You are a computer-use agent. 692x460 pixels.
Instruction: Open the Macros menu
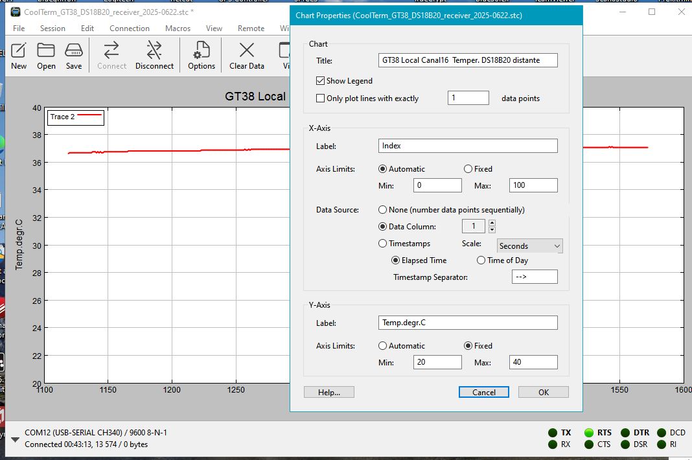pos(178,29)
